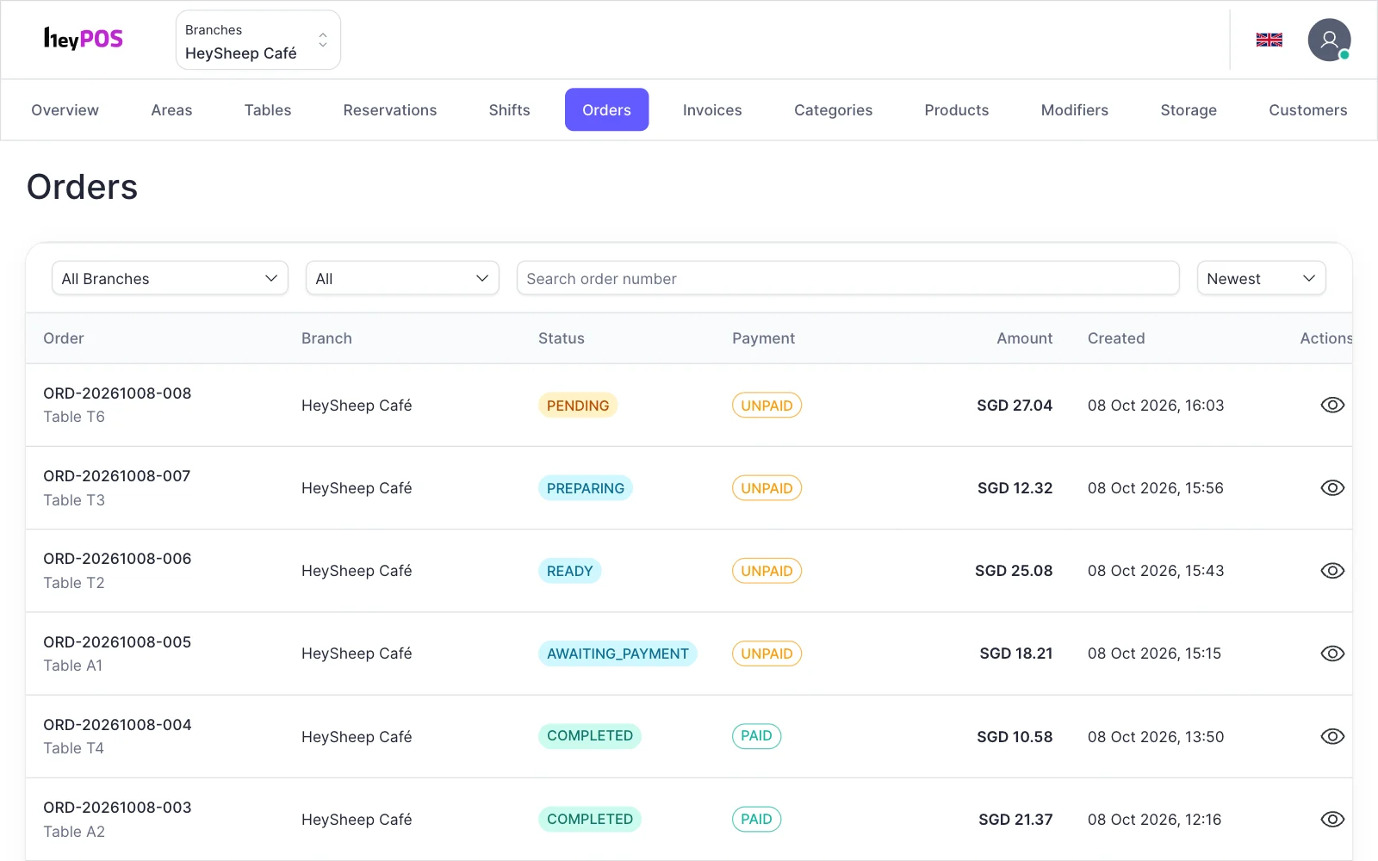Click created time 08 Oct 2026, 12:16
The image size is (1378, 861).
1154,820
